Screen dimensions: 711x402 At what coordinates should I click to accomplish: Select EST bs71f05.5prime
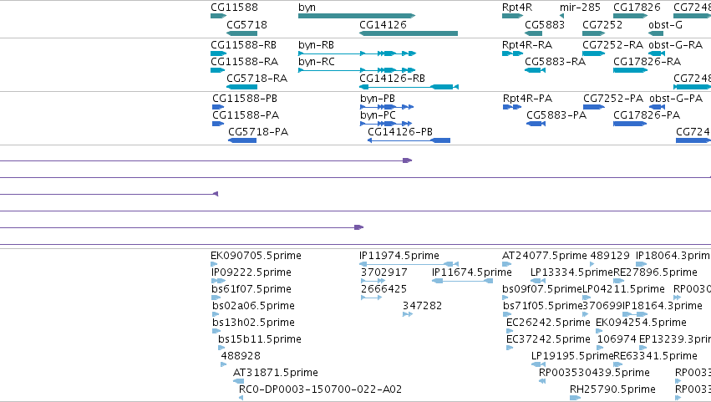tap(543, 305)
